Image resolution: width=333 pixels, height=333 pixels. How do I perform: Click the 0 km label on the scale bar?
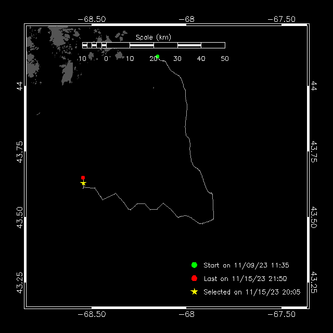tap(106, 59)
